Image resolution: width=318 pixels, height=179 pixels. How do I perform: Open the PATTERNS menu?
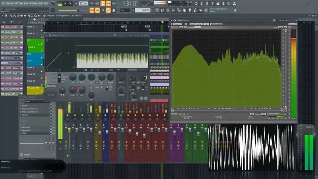coord(19,4)
